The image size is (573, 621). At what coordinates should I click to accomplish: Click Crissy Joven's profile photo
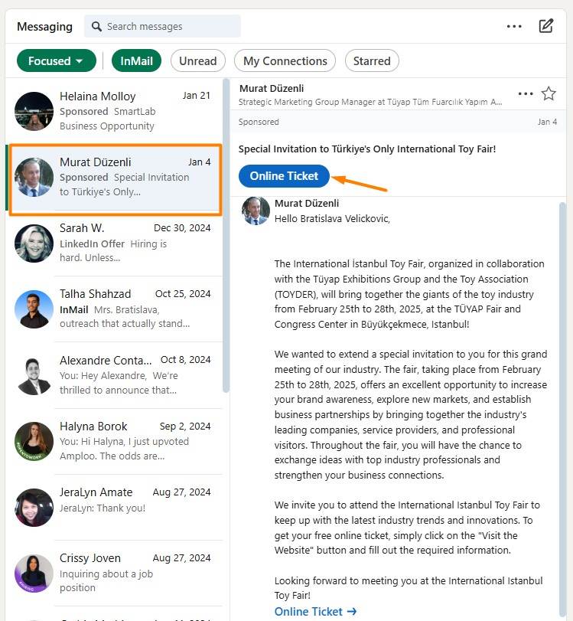click(34, 574)
